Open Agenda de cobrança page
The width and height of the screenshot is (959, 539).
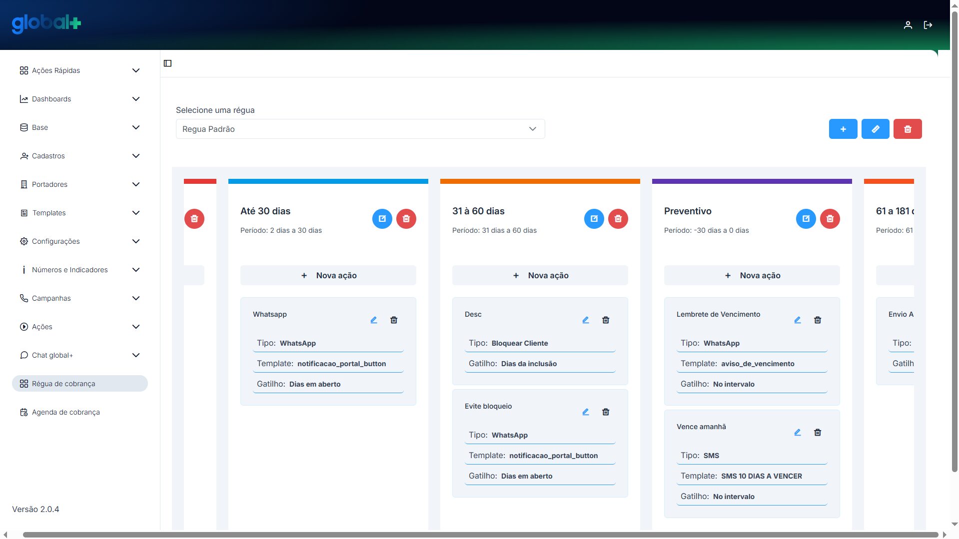(65, 412)
